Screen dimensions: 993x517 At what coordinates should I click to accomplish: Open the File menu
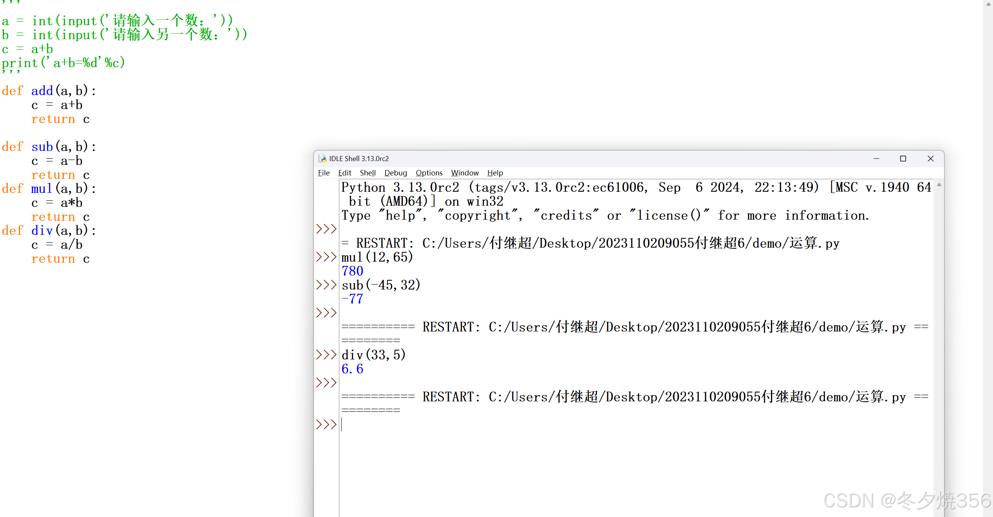323,173
